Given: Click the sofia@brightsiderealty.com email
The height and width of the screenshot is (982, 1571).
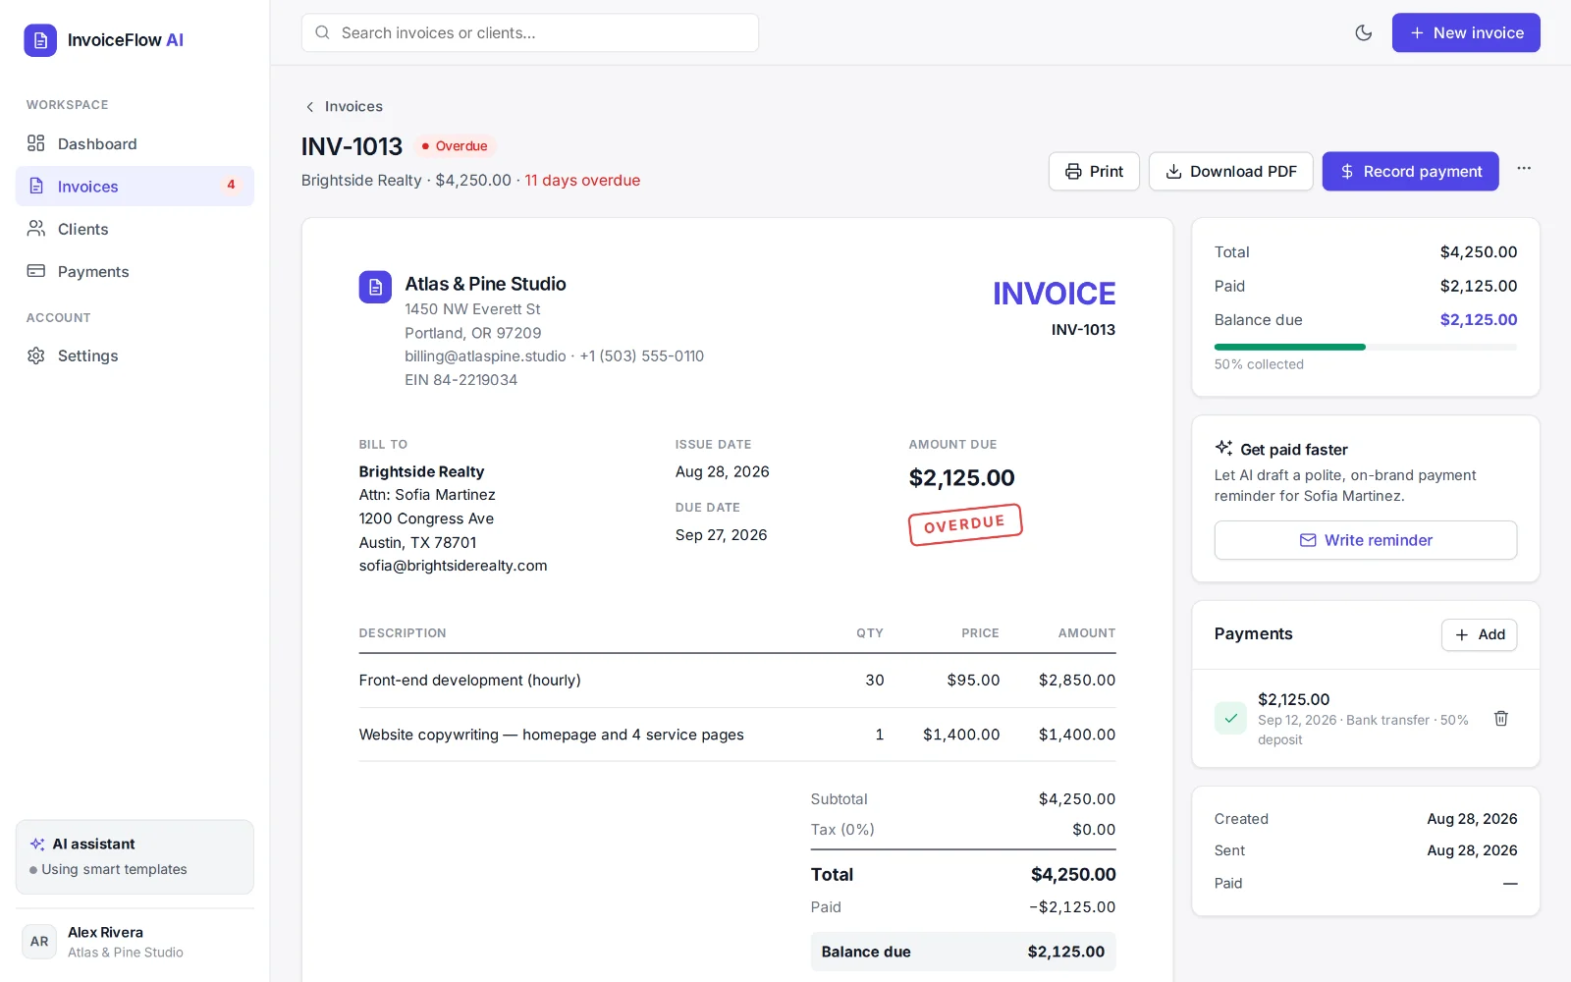Looking at the screenshot, I should click(454, 566).
